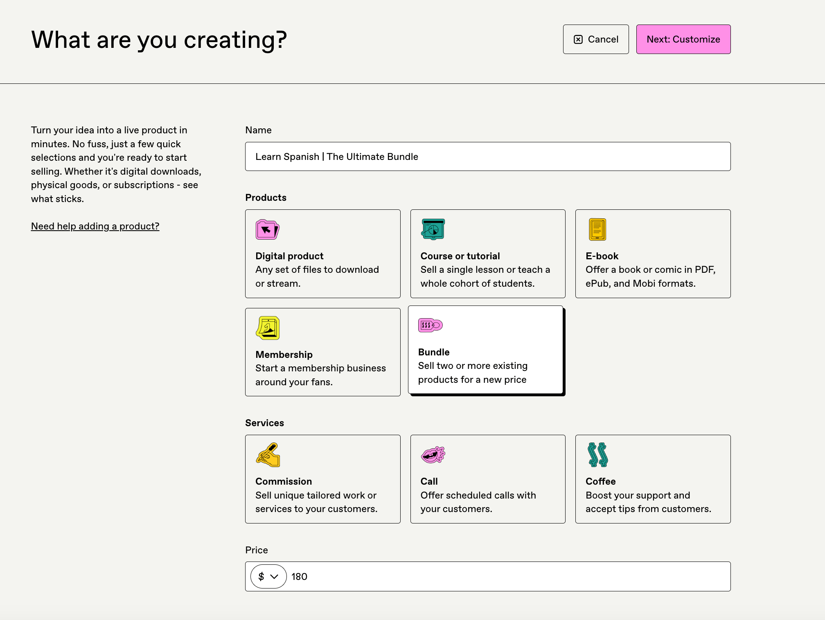The height and width of the screenshot is (620, 825).
Task: Click the product Name text field
Action: pos(487,157)
